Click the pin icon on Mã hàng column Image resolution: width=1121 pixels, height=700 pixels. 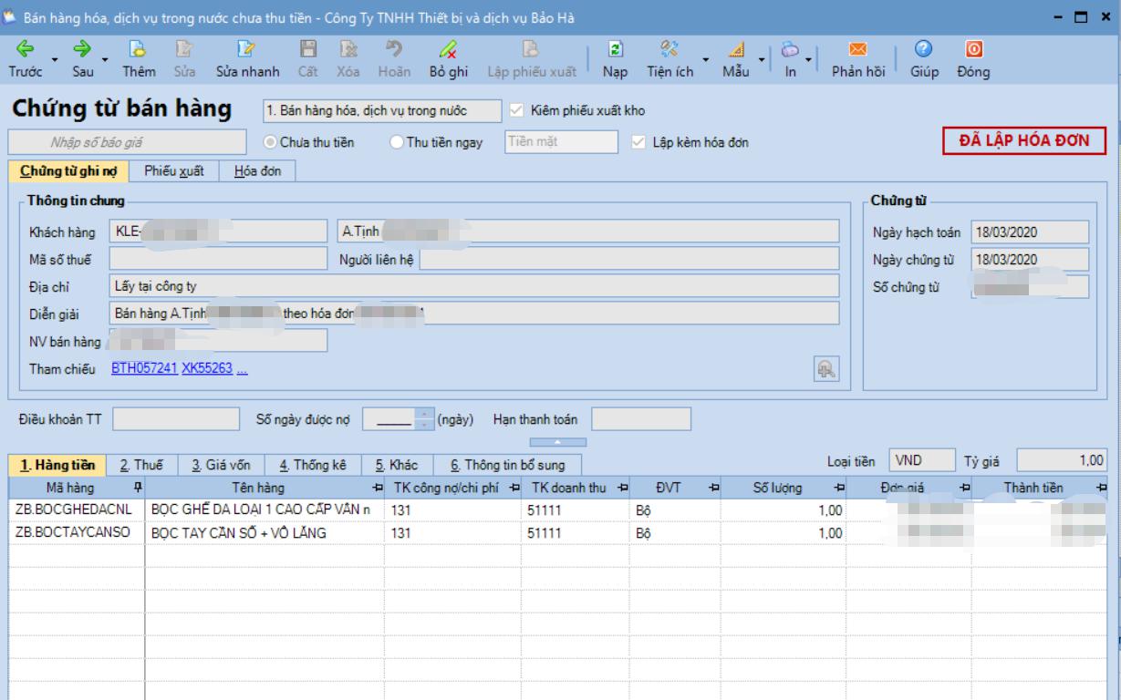pos(138,487)
